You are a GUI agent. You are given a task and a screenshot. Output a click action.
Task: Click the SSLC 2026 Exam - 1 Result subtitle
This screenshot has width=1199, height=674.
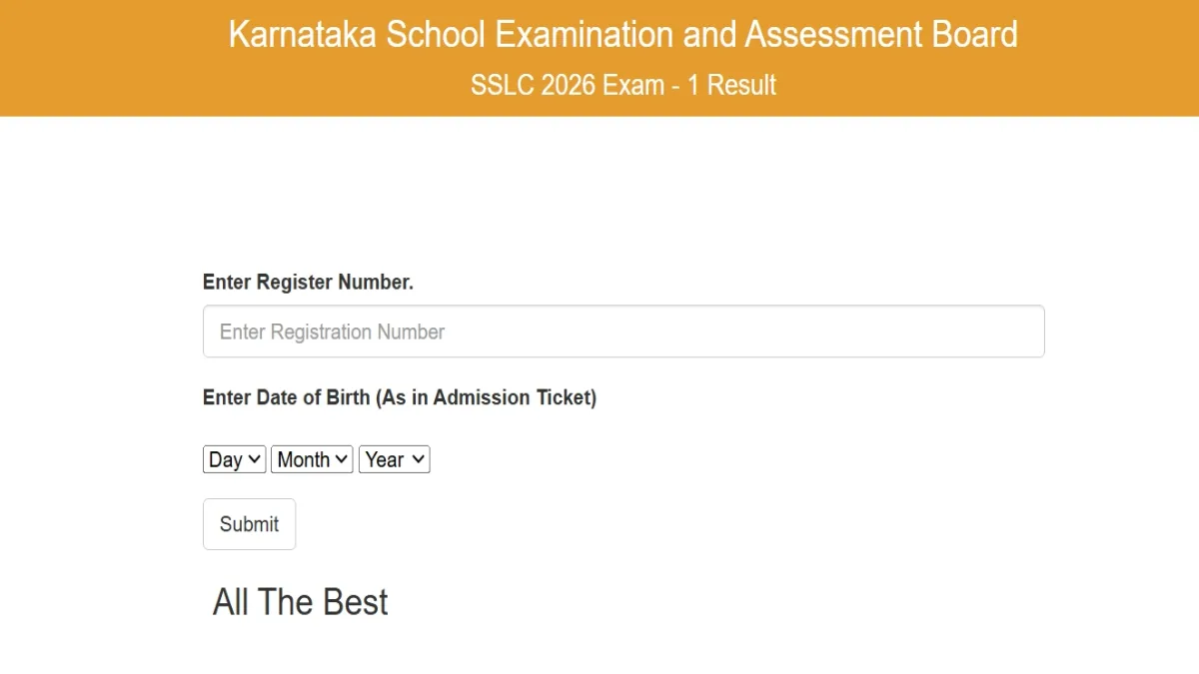(x=623, y=85)
